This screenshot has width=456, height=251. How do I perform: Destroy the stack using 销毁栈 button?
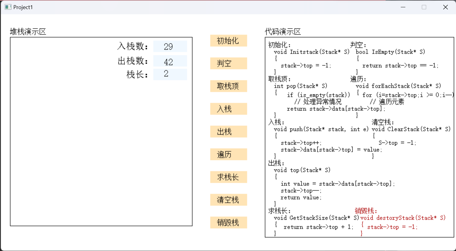pyautogui.click(x=228, y=223)
